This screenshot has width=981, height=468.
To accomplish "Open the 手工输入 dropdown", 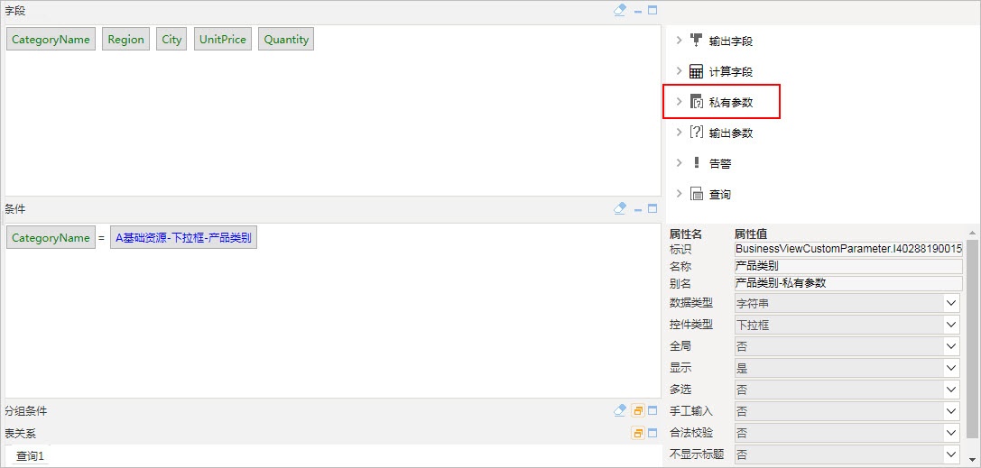I will click(847, 411).
